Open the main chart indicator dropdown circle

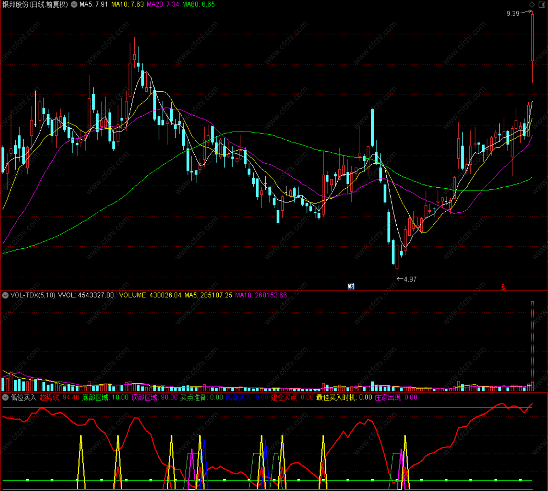click(x=74, y=4)
